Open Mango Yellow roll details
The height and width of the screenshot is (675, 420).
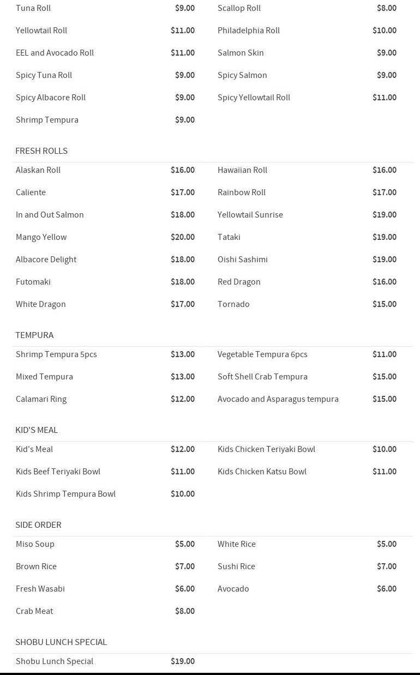41,237
